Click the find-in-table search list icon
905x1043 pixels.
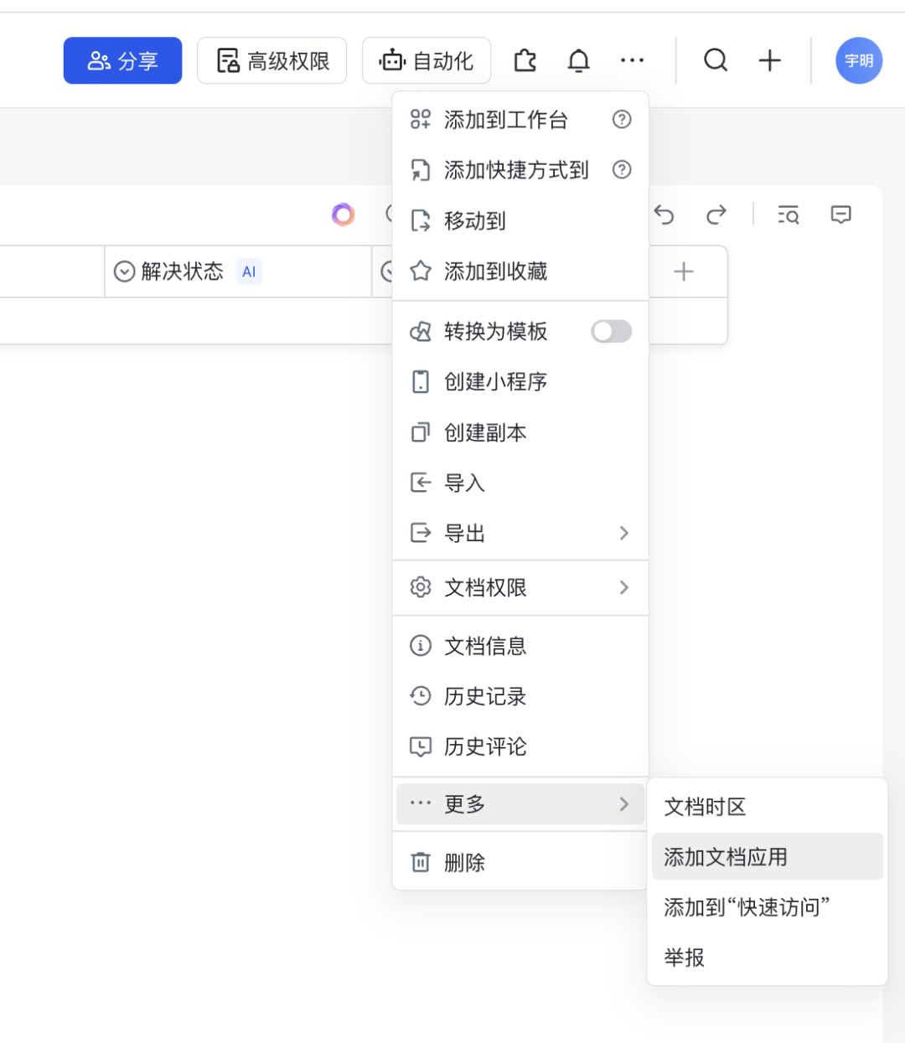(788, 215)
